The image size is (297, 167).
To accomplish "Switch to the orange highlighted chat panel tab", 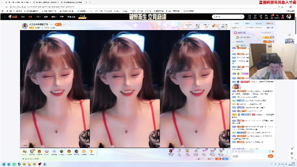I will (x=270, y=23).
